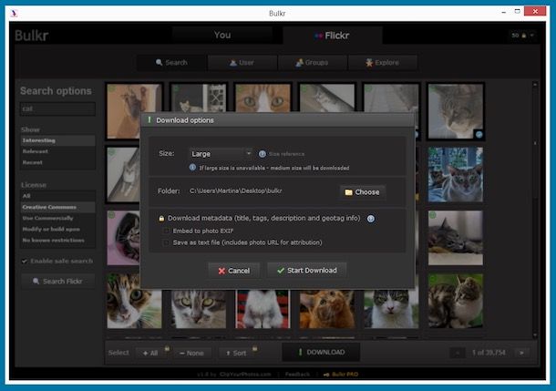Screen dimensions: 556x391
Task: Select Recent under Show
Action: click(57, 162)
